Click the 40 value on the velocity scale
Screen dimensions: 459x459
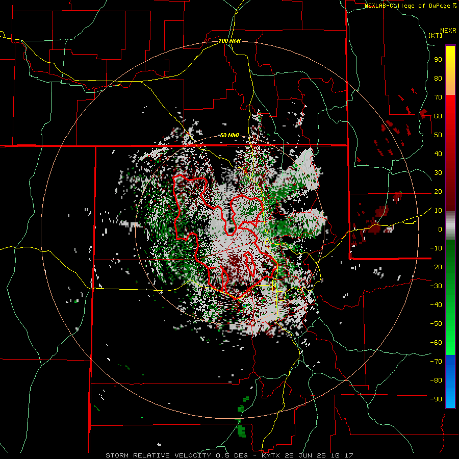pos(438,154)
